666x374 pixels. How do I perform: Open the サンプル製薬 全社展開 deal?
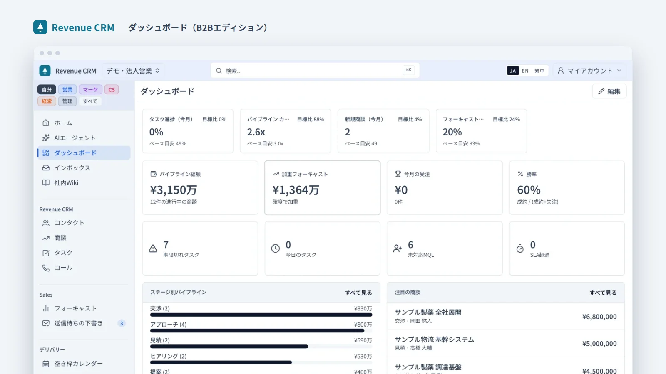506,316
